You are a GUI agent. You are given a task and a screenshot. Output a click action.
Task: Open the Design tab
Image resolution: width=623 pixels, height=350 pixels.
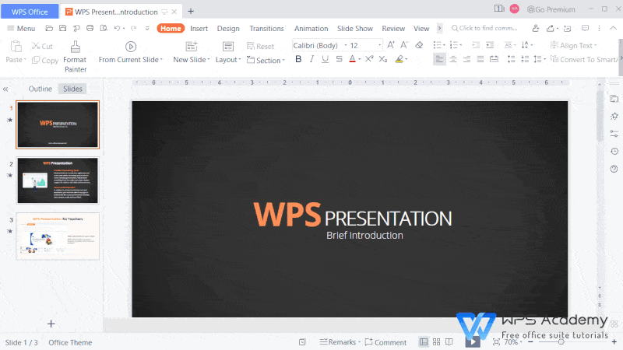pos(228,28)
